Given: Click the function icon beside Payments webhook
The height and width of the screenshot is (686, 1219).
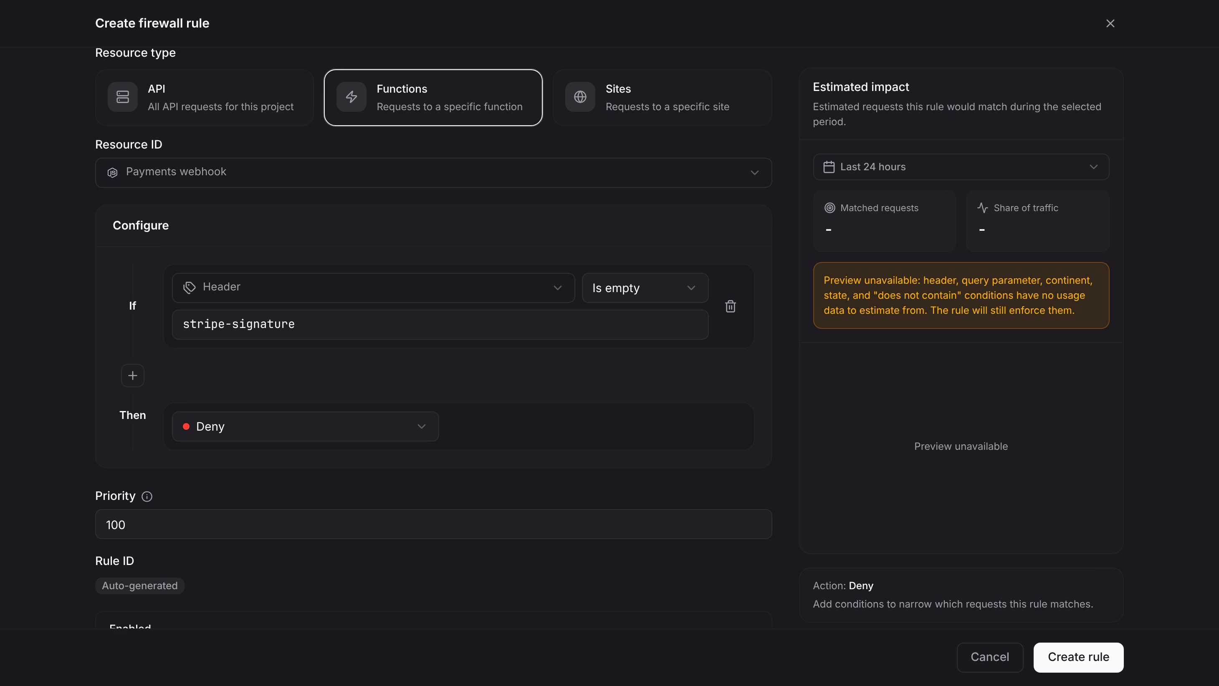Looking at the screenshot, I should pos(113,173).
